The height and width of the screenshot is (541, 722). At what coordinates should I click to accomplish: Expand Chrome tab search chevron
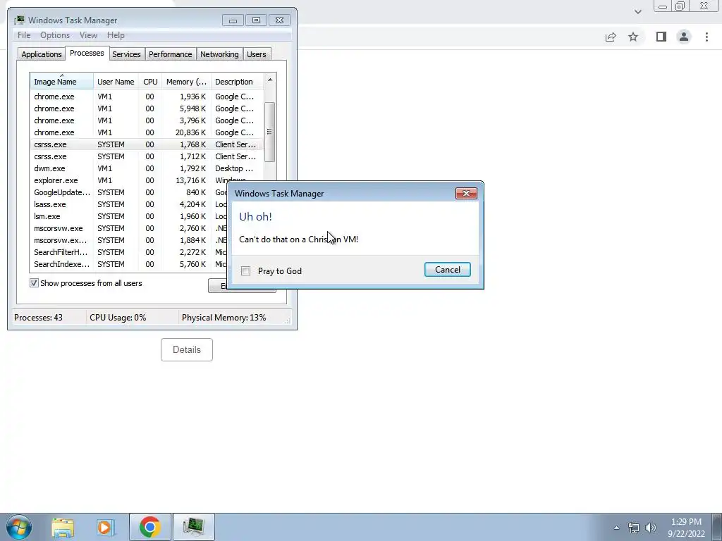coord(637,12)
